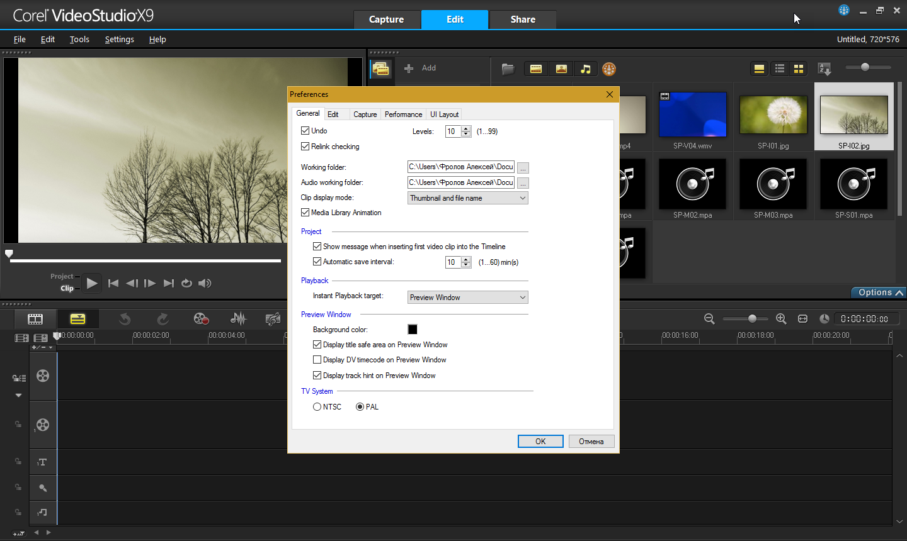Browse for the Working folder path
This screenshot has width=907, height=541.
pos(523,168)
